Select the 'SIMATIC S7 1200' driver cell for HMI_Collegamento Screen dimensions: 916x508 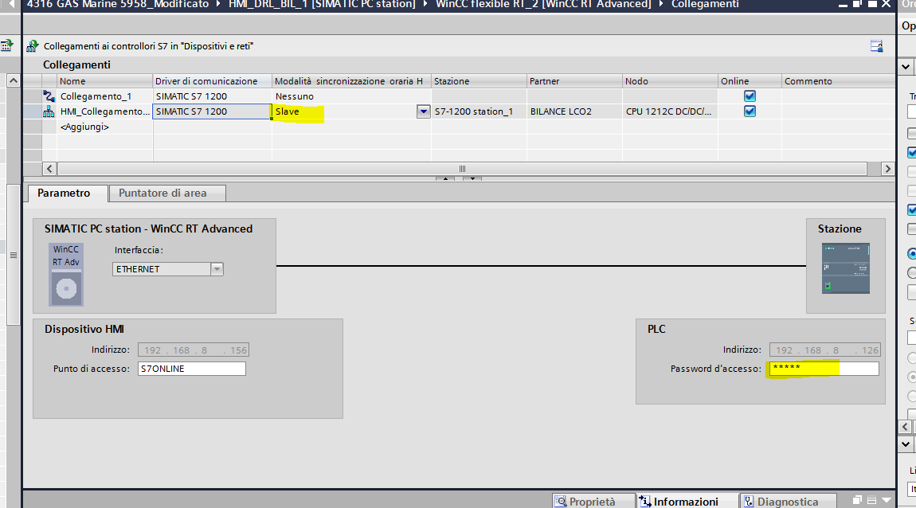pyautogui.click(x=212, y=111)
